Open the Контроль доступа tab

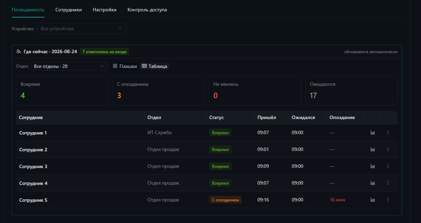click(147, 10)
